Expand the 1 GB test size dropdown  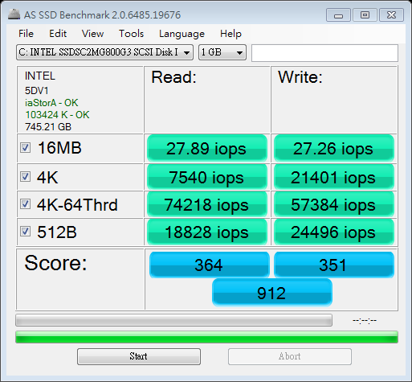tap(222, 52)
